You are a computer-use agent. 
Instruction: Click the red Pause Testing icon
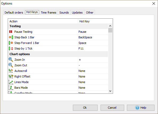(11, 32)
